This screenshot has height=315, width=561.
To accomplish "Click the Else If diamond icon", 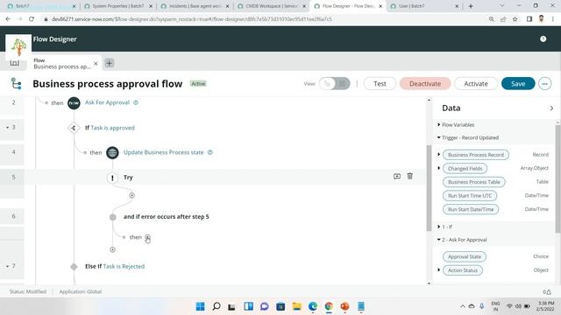I will [x=74, y=266].
